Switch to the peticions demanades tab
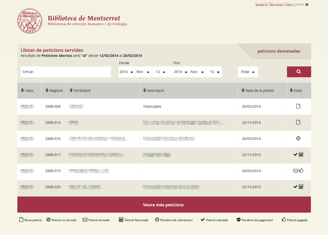 pyautogui.click(x=279, y=51)
